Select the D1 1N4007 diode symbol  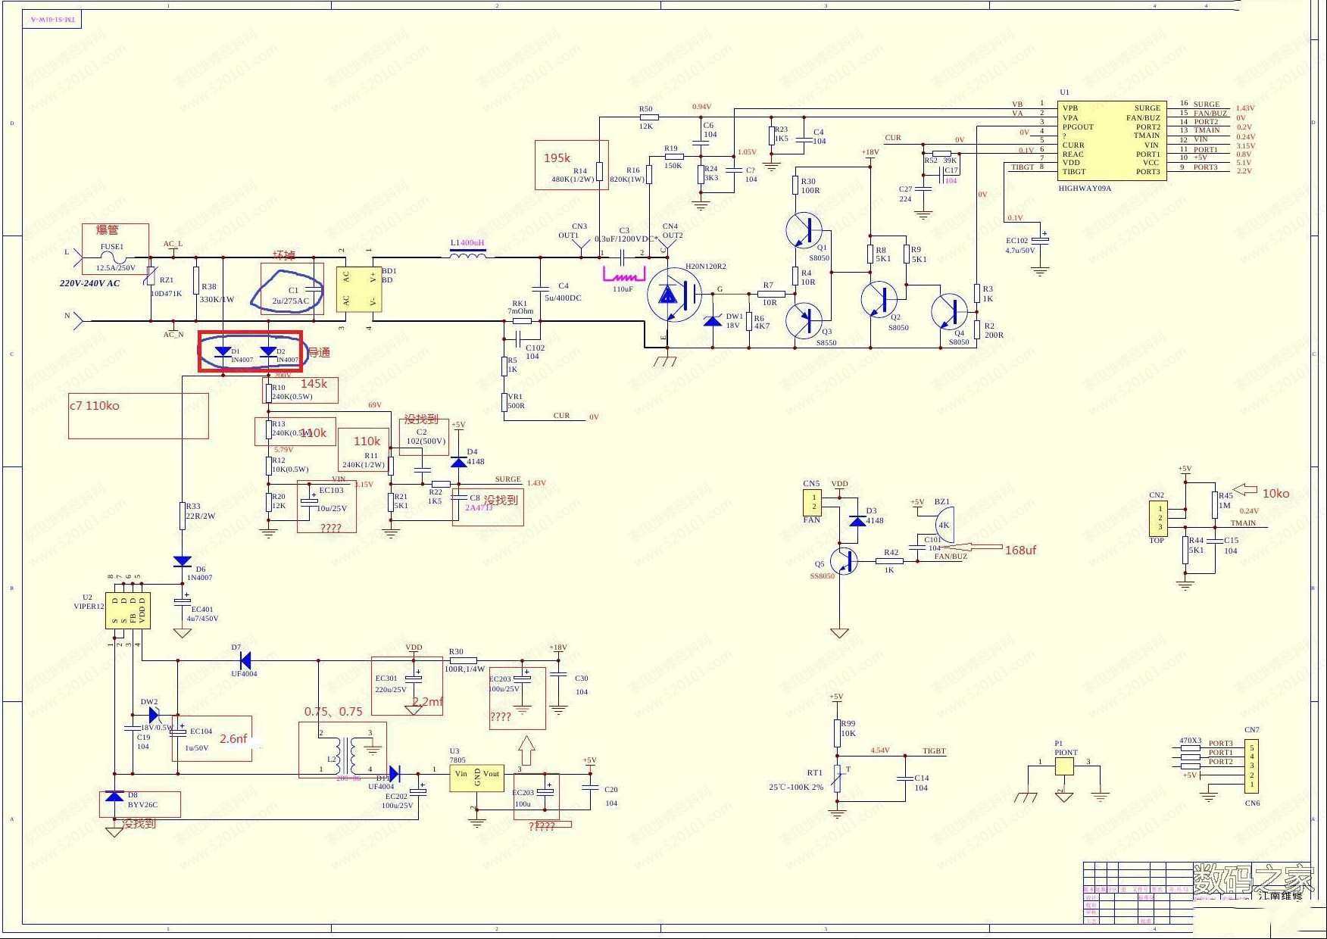click(x=223, y=351)
